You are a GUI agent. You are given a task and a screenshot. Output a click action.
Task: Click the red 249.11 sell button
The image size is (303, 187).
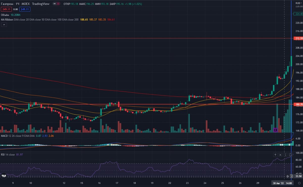[x=6, y=9]
